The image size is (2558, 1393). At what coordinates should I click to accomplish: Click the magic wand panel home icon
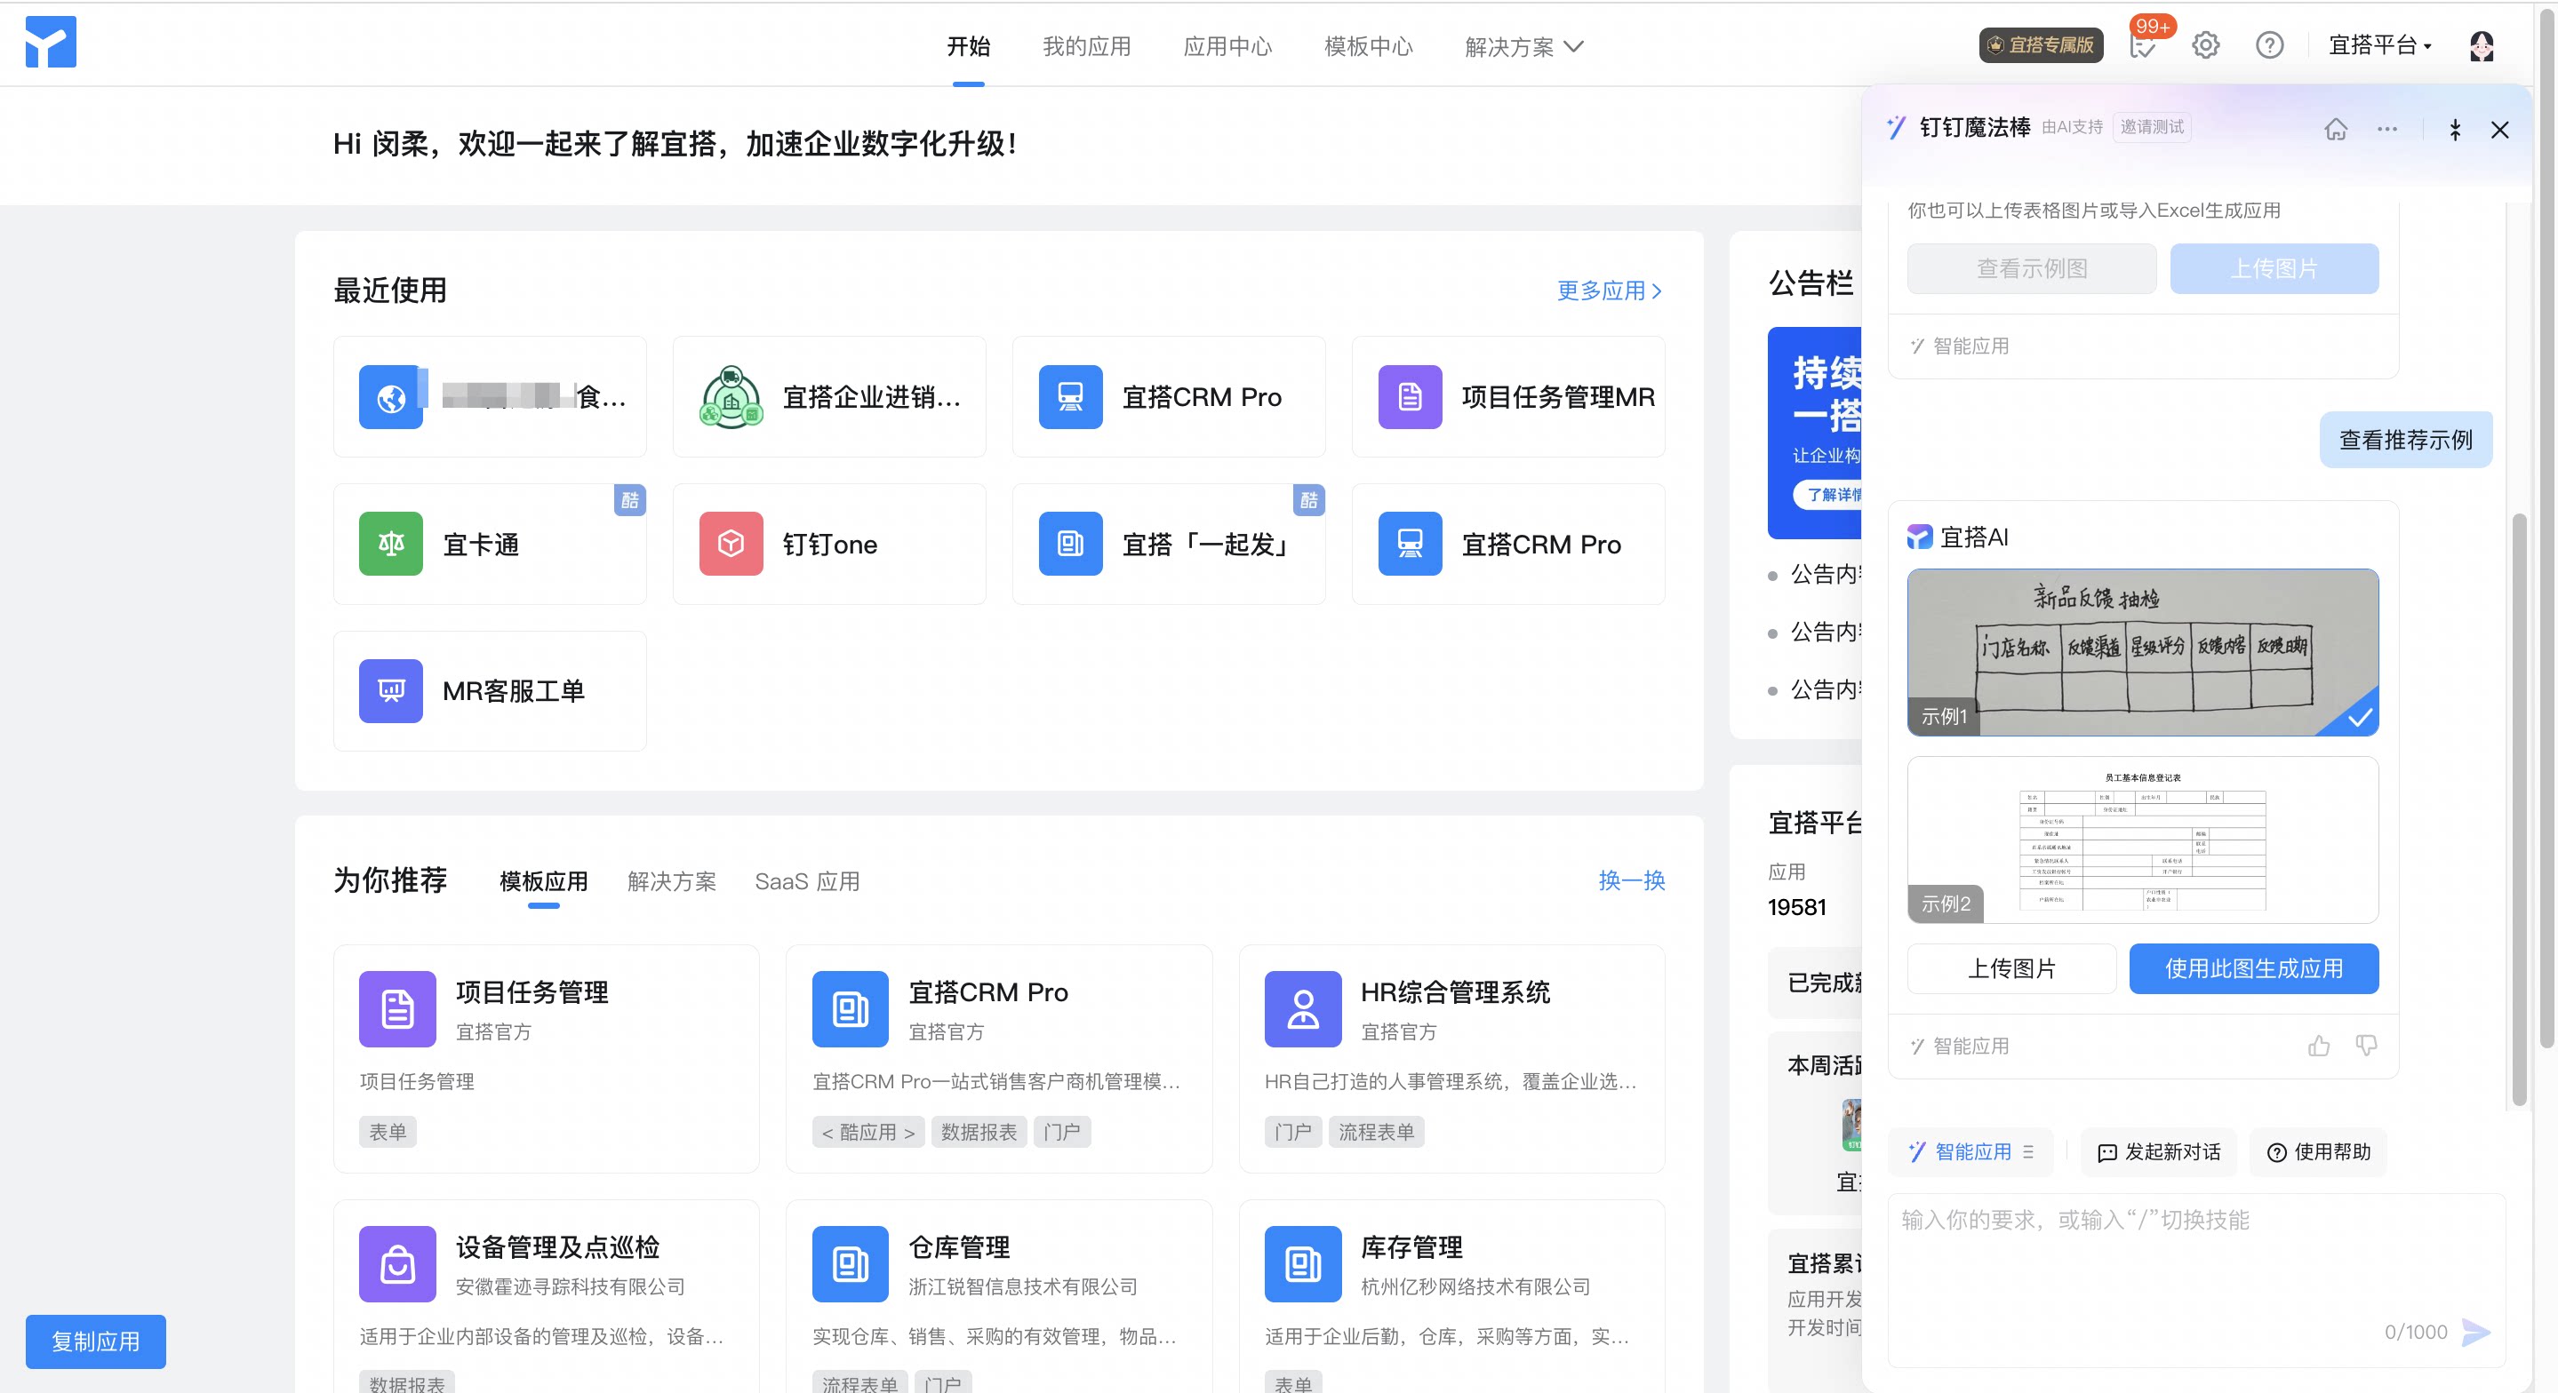2336,129
